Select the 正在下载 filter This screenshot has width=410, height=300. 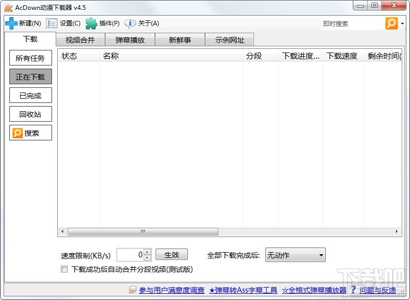31,76
